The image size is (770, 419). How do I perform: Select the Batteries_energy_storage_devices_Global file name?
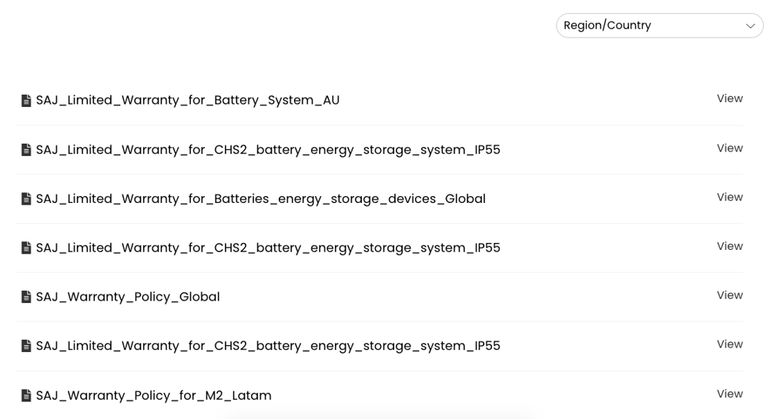pyautogui.click(x=260, y=198)
